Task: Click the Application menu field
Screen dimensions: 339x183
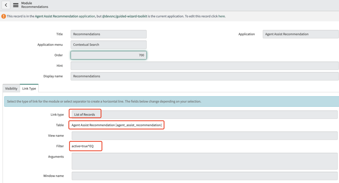Action: [109, 45]
